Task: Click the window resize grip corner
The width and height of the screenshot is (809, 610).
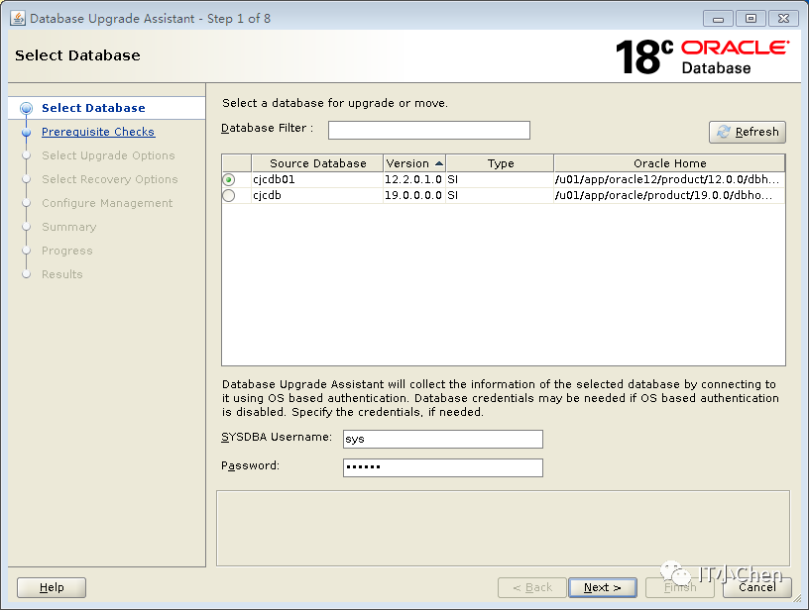Action: [x=798, y=599]
